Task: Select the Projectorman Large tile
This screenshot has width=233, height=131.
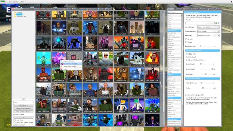Action: 43,43
